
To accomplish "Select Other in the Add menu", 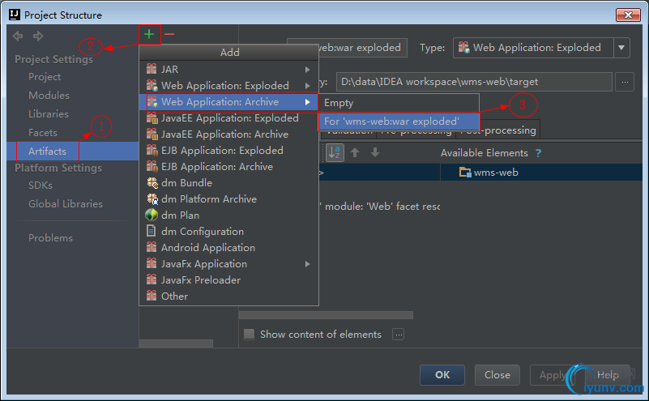I will (x=228, y=296).
